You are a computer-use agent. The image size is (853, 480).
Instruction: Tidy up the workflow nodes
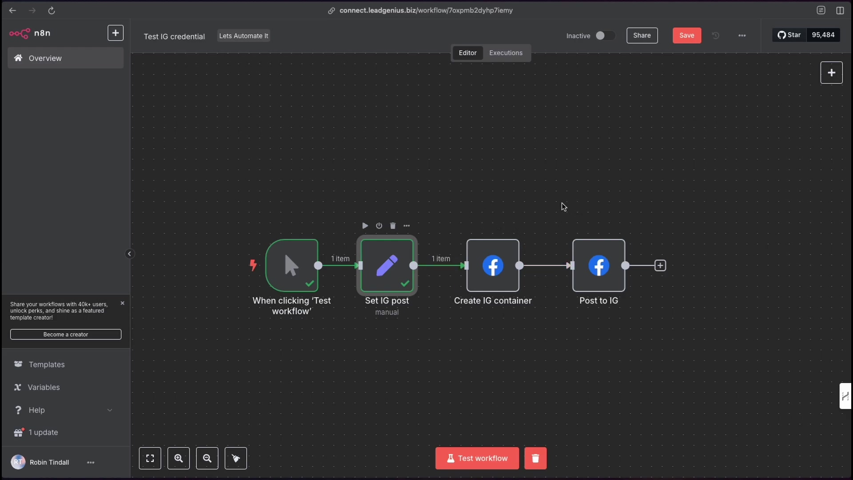236,458
